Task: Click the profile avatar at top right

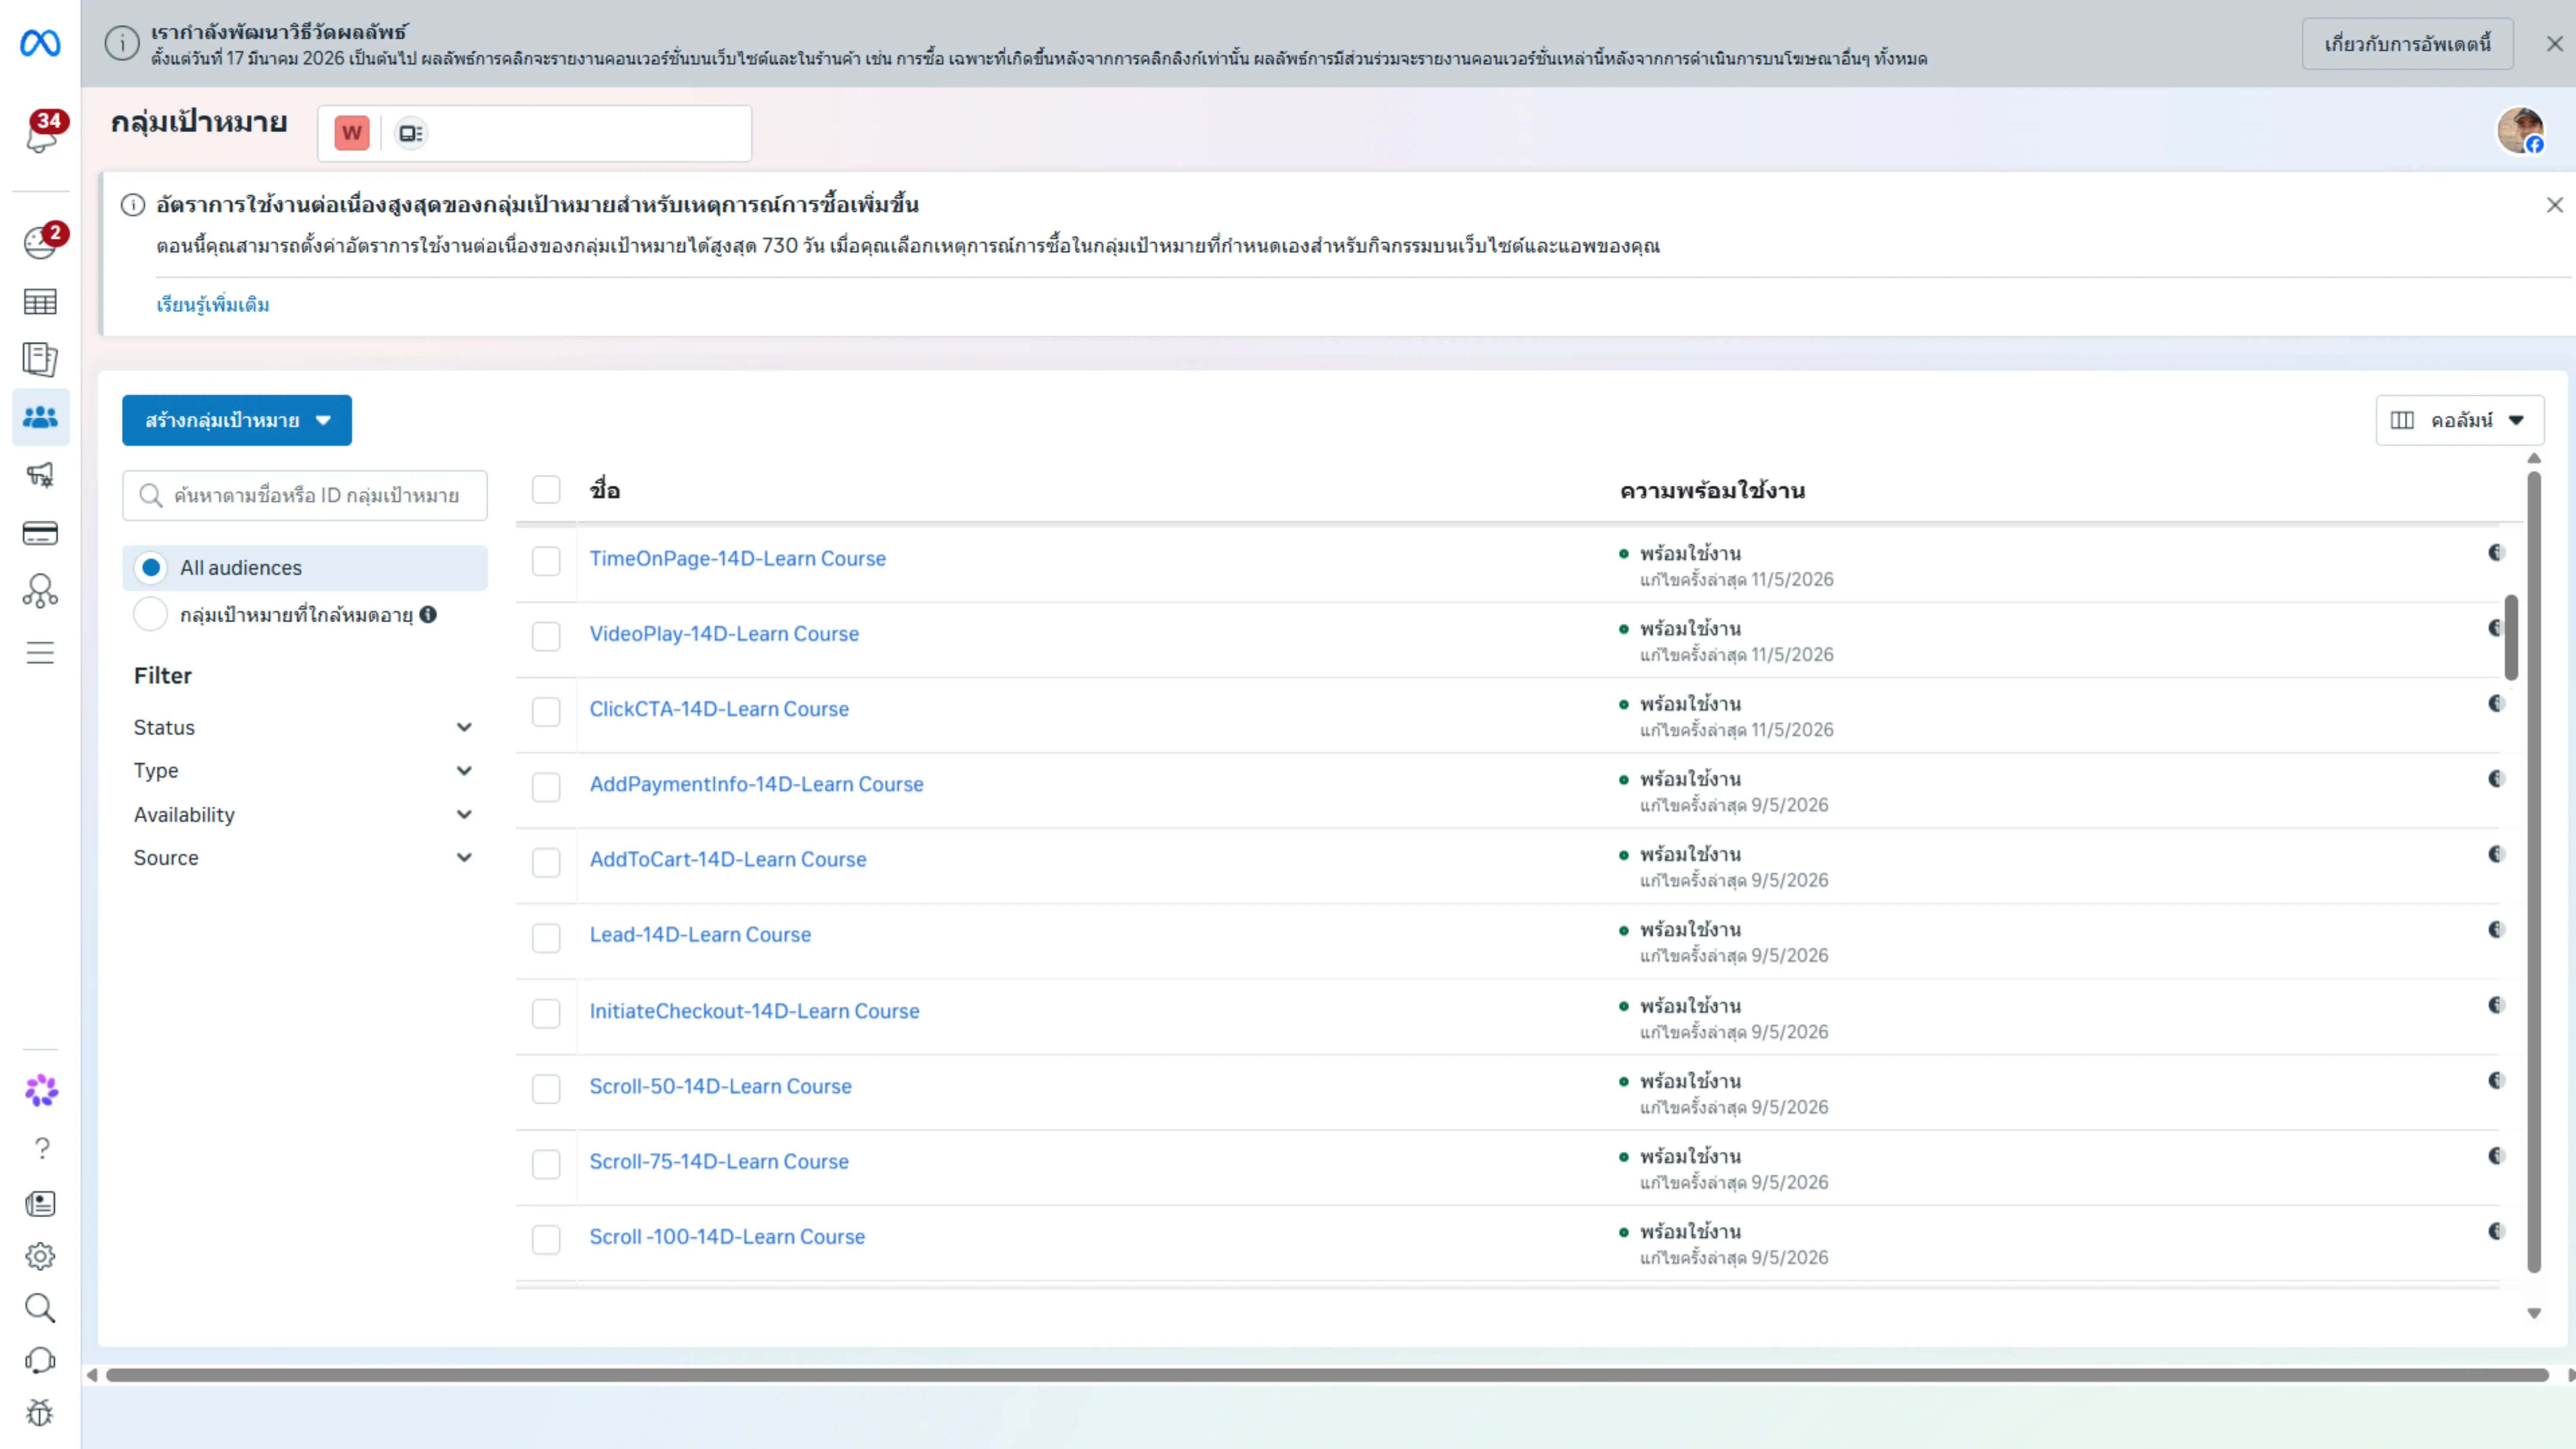Action: click(2520, 131)
